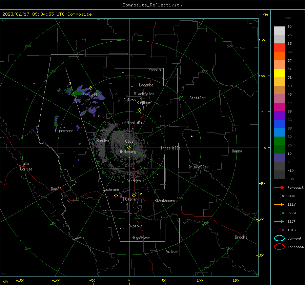Pick the bright yellow 51-54 dBZ swatch
The width and height of the screenshot is (305, 285).
279,73
